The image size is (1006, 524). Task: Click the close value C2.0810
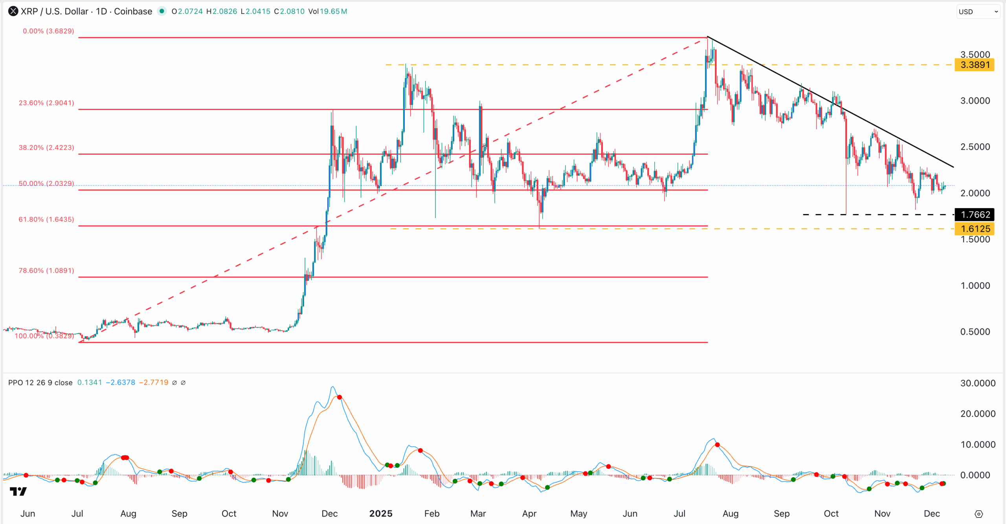click(289, 11)
